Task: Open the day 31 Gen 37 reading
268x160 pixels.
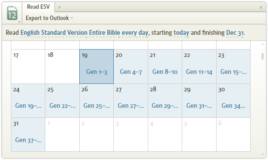Action: [28, 140]
